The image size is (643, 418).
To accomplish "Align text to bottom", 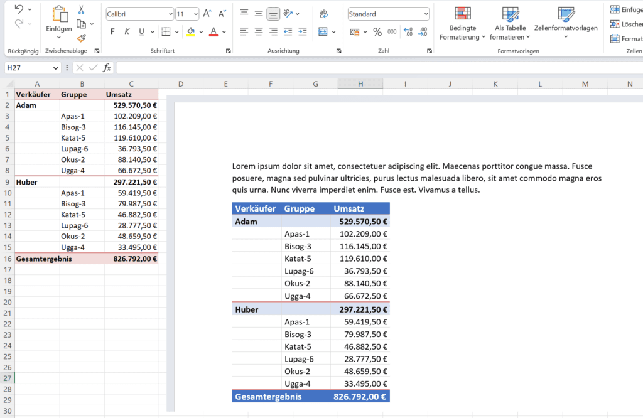I will click(273, 14).
